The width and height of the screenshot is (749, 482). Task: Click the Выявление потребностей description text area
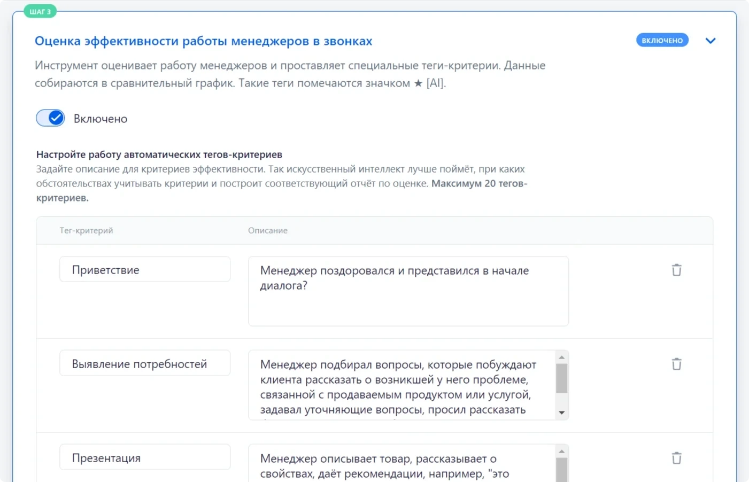tap(401, 385)
